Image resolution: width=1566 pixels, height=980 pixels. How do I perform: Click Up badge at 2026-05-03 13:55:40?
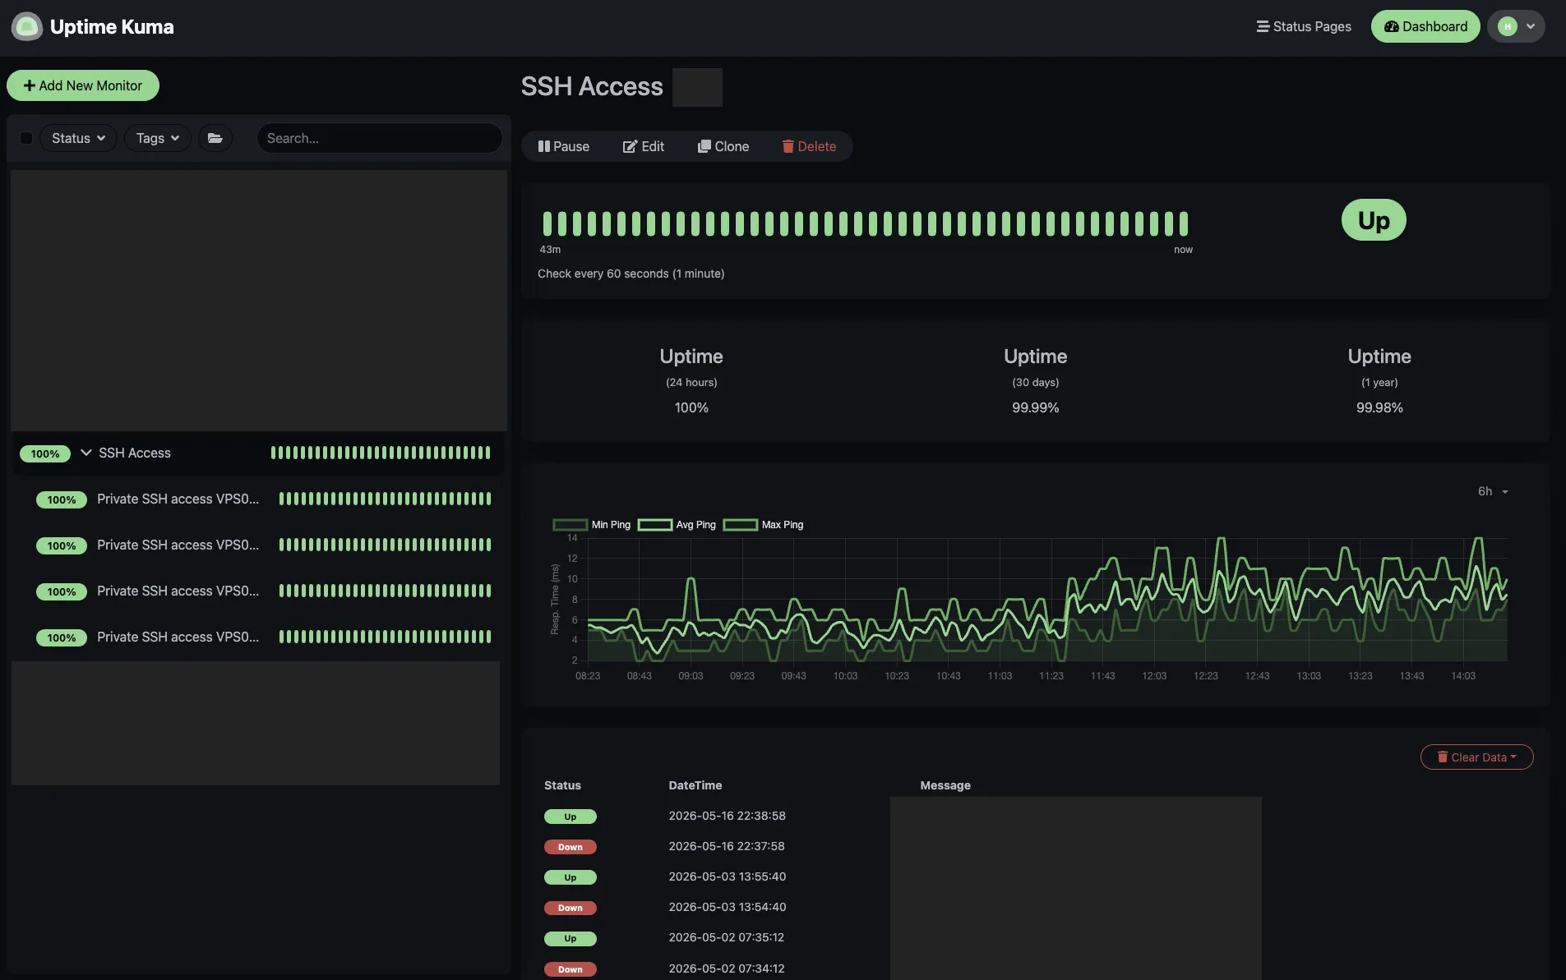click(x=571, y=877)
